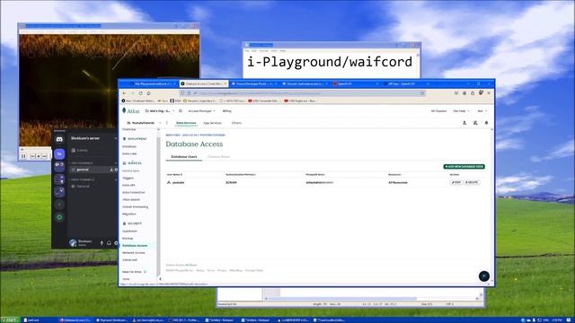The image size is (575, 323).
Task: Edit the youtube database user
Action: coord(456,182)
